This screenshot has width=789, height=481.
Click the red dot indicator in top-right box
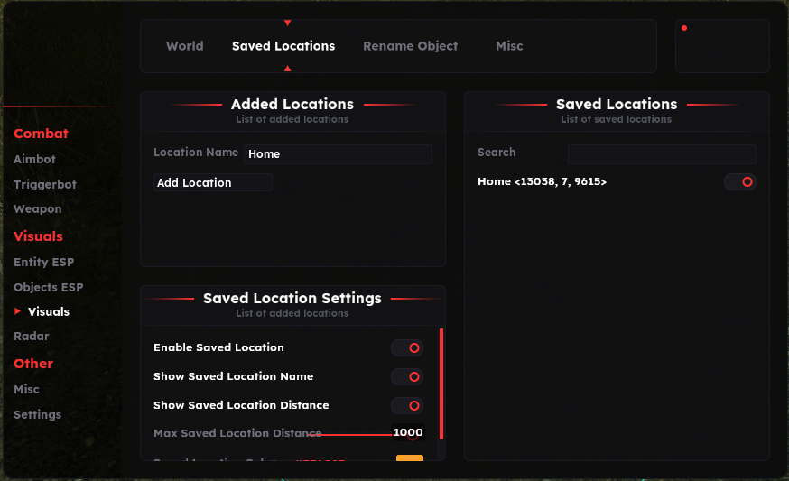[684, 28]
